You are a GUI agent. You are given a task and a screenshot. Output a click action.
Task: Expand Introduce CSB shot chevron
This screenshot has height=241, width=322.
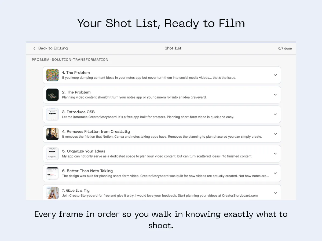pos(275,114)
